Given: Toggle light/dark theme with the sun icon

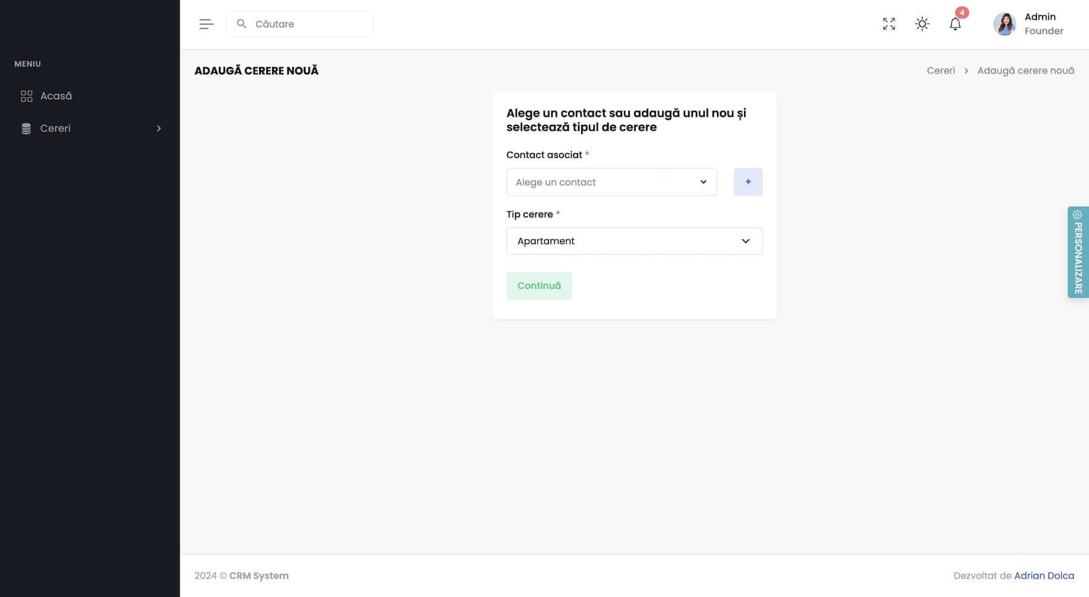Looking at the screenshot, I should click(x=922, y=24).
